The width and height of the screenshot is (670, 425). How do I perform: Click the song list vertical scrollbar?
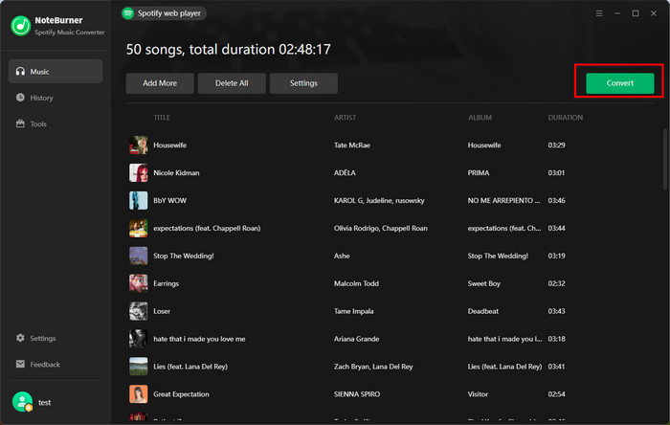coord(665,159)
